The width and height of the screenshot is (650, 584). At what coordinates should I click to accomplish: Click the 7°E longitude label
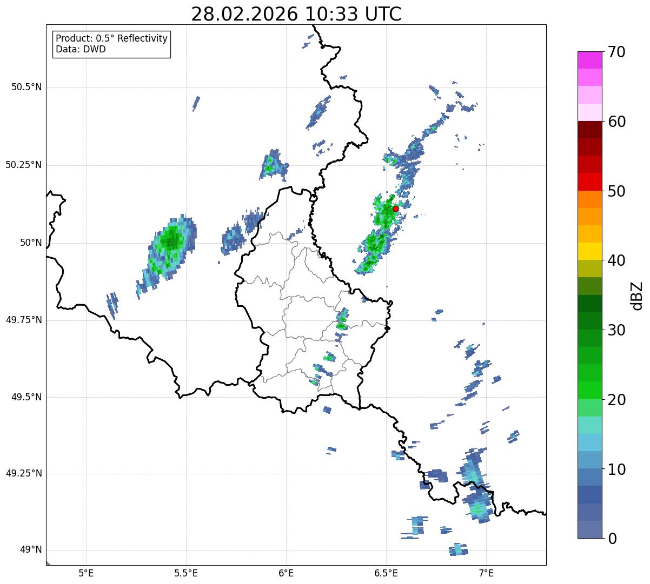tap(487, 573)
